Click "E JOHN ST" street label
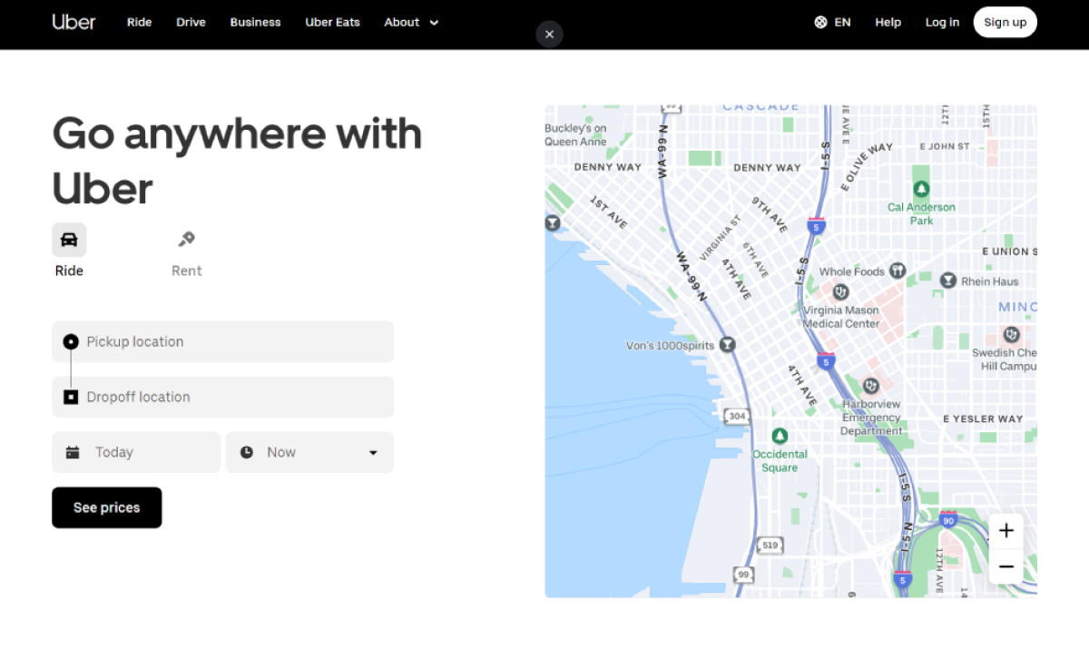This screenshot has height=660, width=1089. point(945,145)
